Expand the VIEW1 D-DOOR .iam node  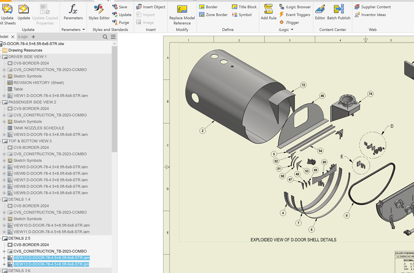coord(4,96)
